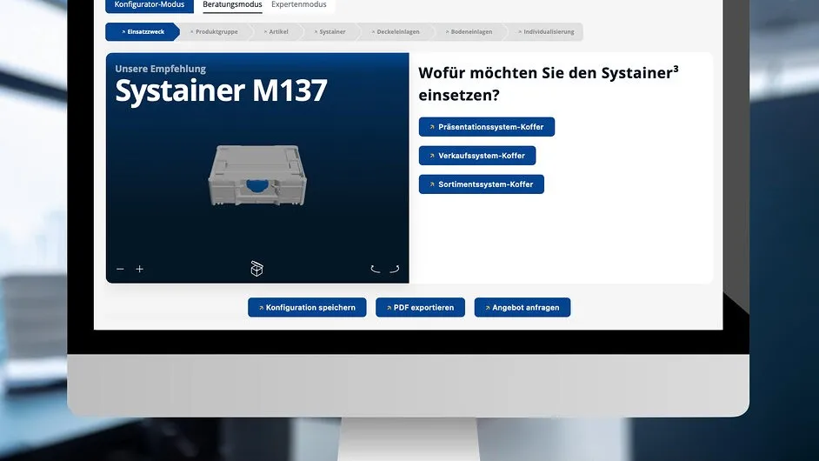Open the Expertenmodus tab
The width and height of the screenshot is (819, 461).
click(299, 4)
